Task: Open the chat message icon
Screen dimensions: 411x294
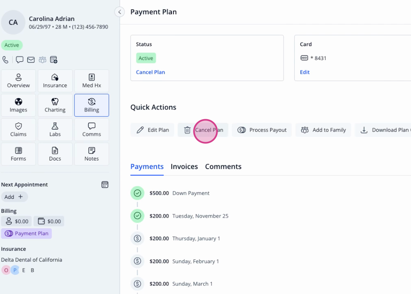Action: click(20, 60)
